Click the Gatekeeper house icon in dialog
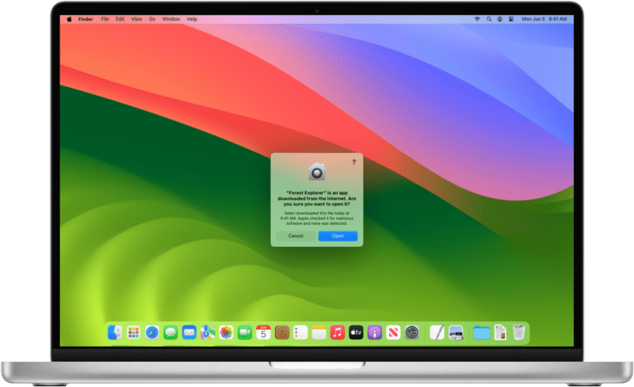Image resolution: width=634 pixels, height=387 pixels. pyautogui.click(x=316, y=172)
